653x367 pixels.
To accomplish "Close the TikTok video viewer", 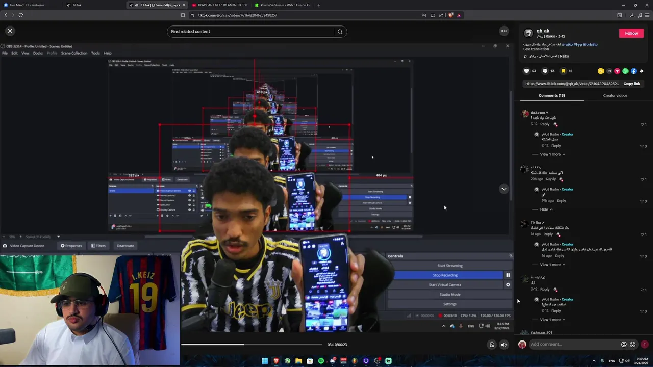I will click(10, 31).
